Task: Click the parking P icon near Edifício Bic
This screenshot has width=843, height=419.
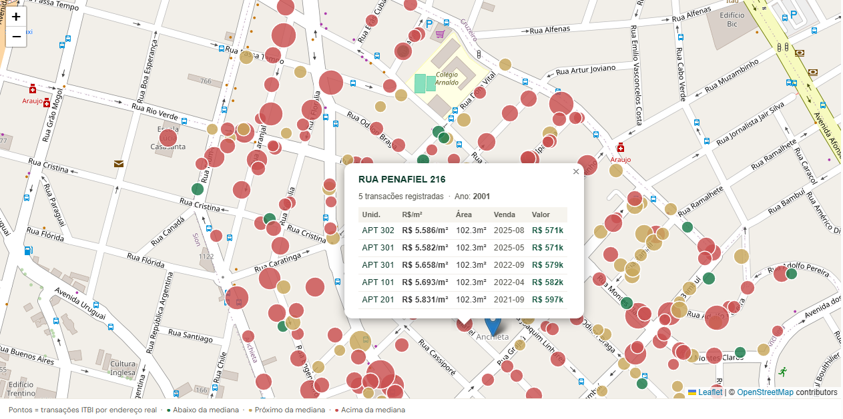Action: (794, 14)
